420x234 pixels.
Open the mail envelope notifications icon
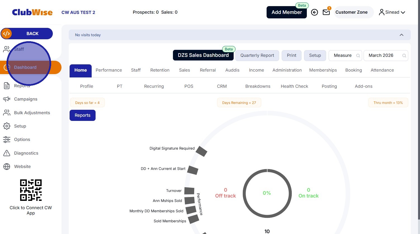[x=326, y=12]
